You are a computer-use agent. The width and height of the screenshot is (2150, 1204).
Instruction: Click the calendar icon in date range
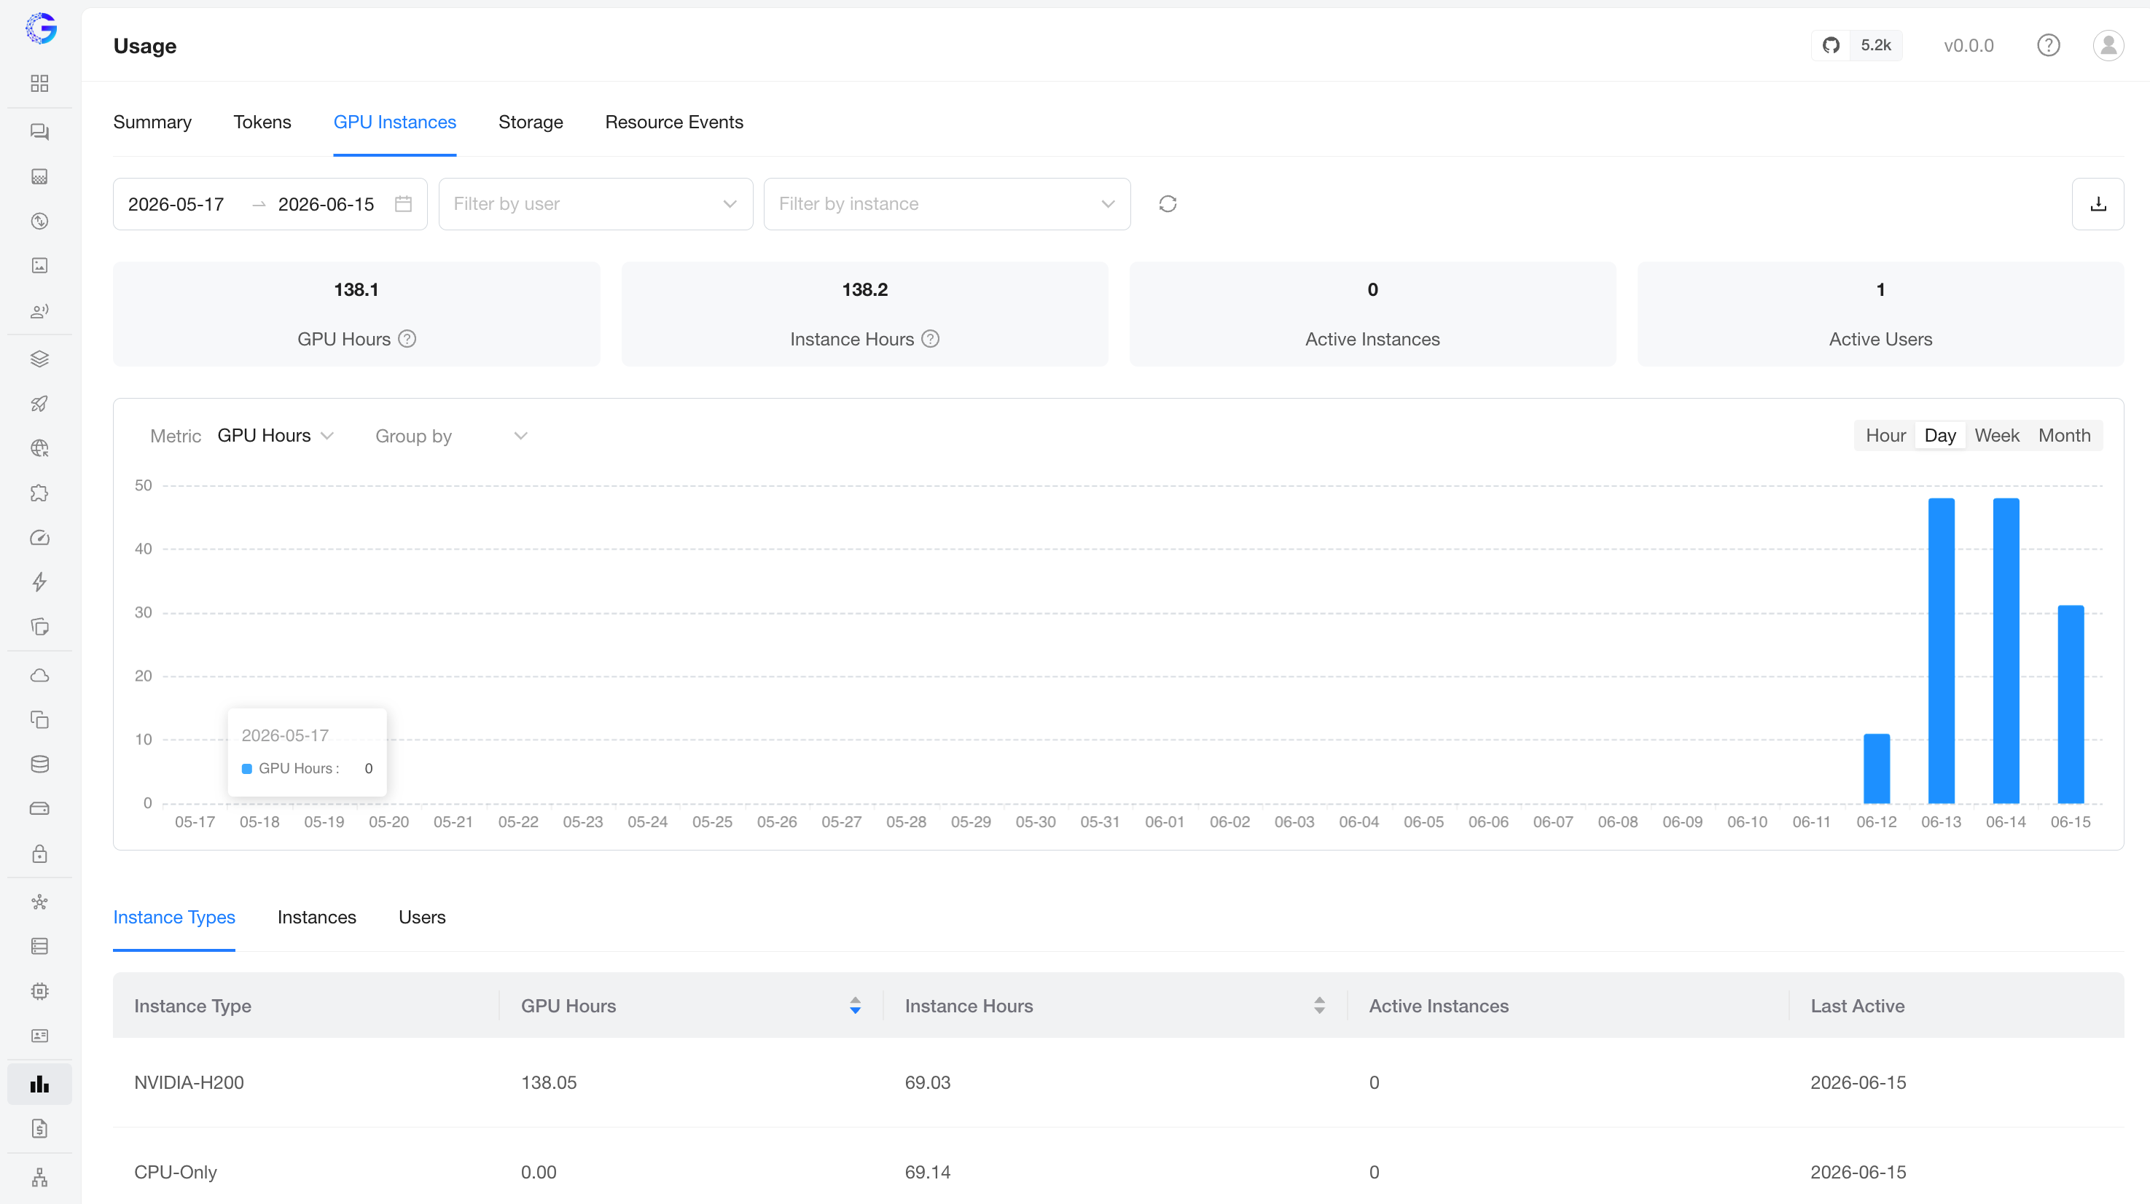coord(403,203)
